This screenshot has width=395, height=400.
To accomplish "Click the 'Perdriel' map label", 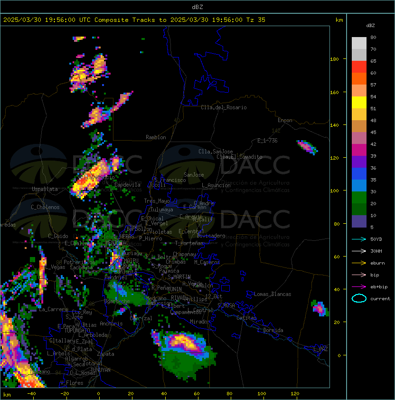I will pyautogui.click(x=116, y=277).
